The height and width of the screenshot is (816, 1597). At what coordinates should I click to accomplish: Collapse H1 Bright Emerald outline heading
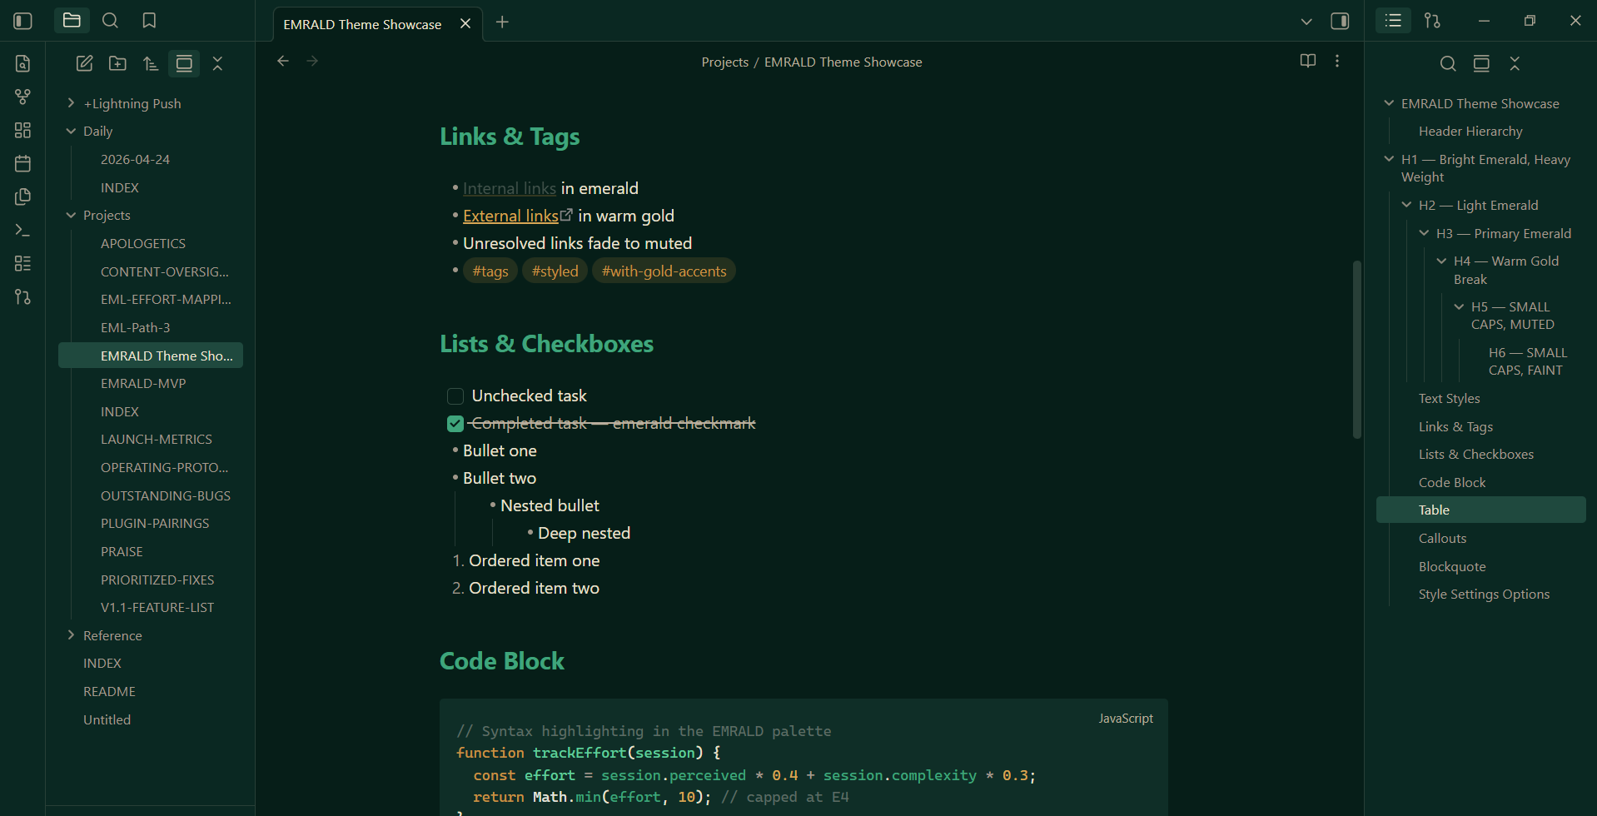coord(1389,159)
